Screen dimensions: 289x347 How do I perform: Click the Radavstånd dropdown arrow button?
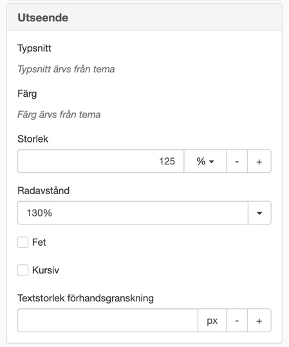point(259,213)
